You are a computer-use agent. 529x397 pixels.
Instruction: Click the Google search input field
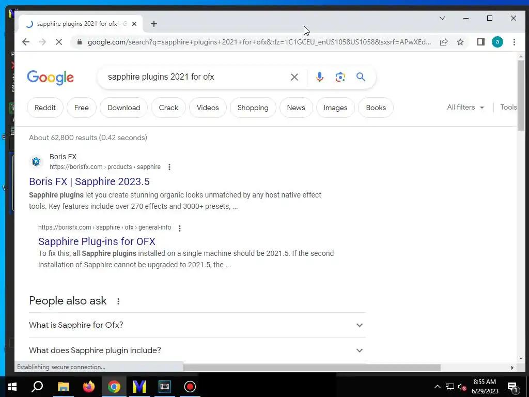pyautogui.click(x=196, y=77)
